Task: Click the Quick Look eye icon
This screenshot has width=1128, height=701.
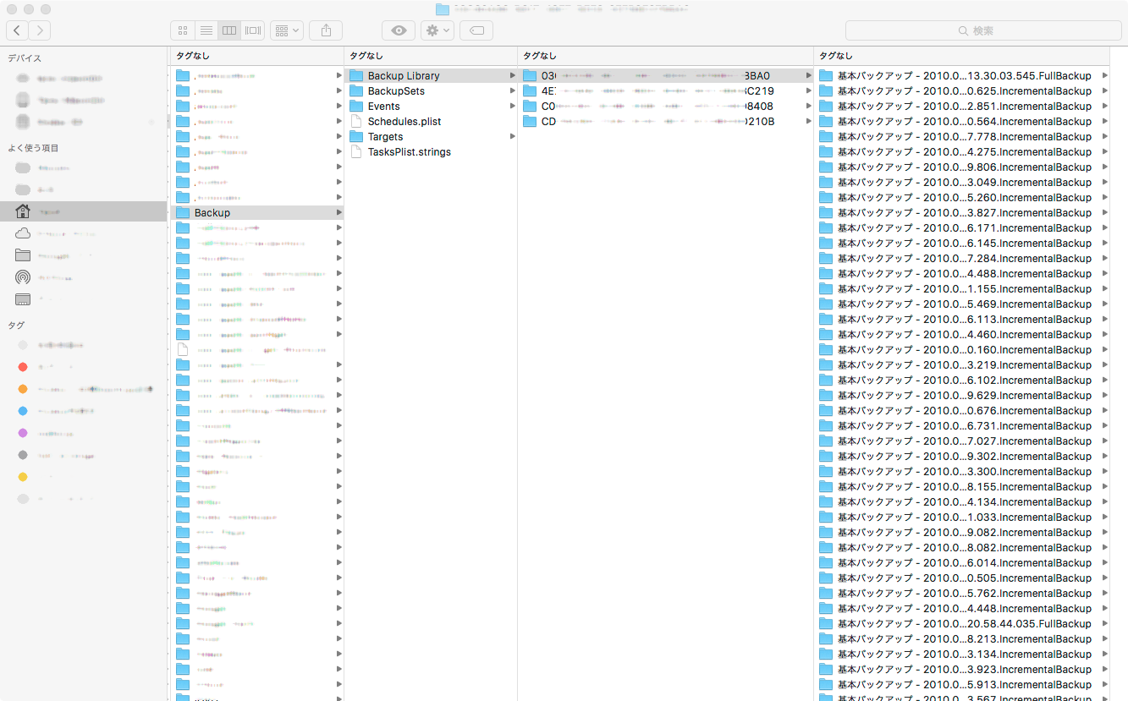Action: 399,30
